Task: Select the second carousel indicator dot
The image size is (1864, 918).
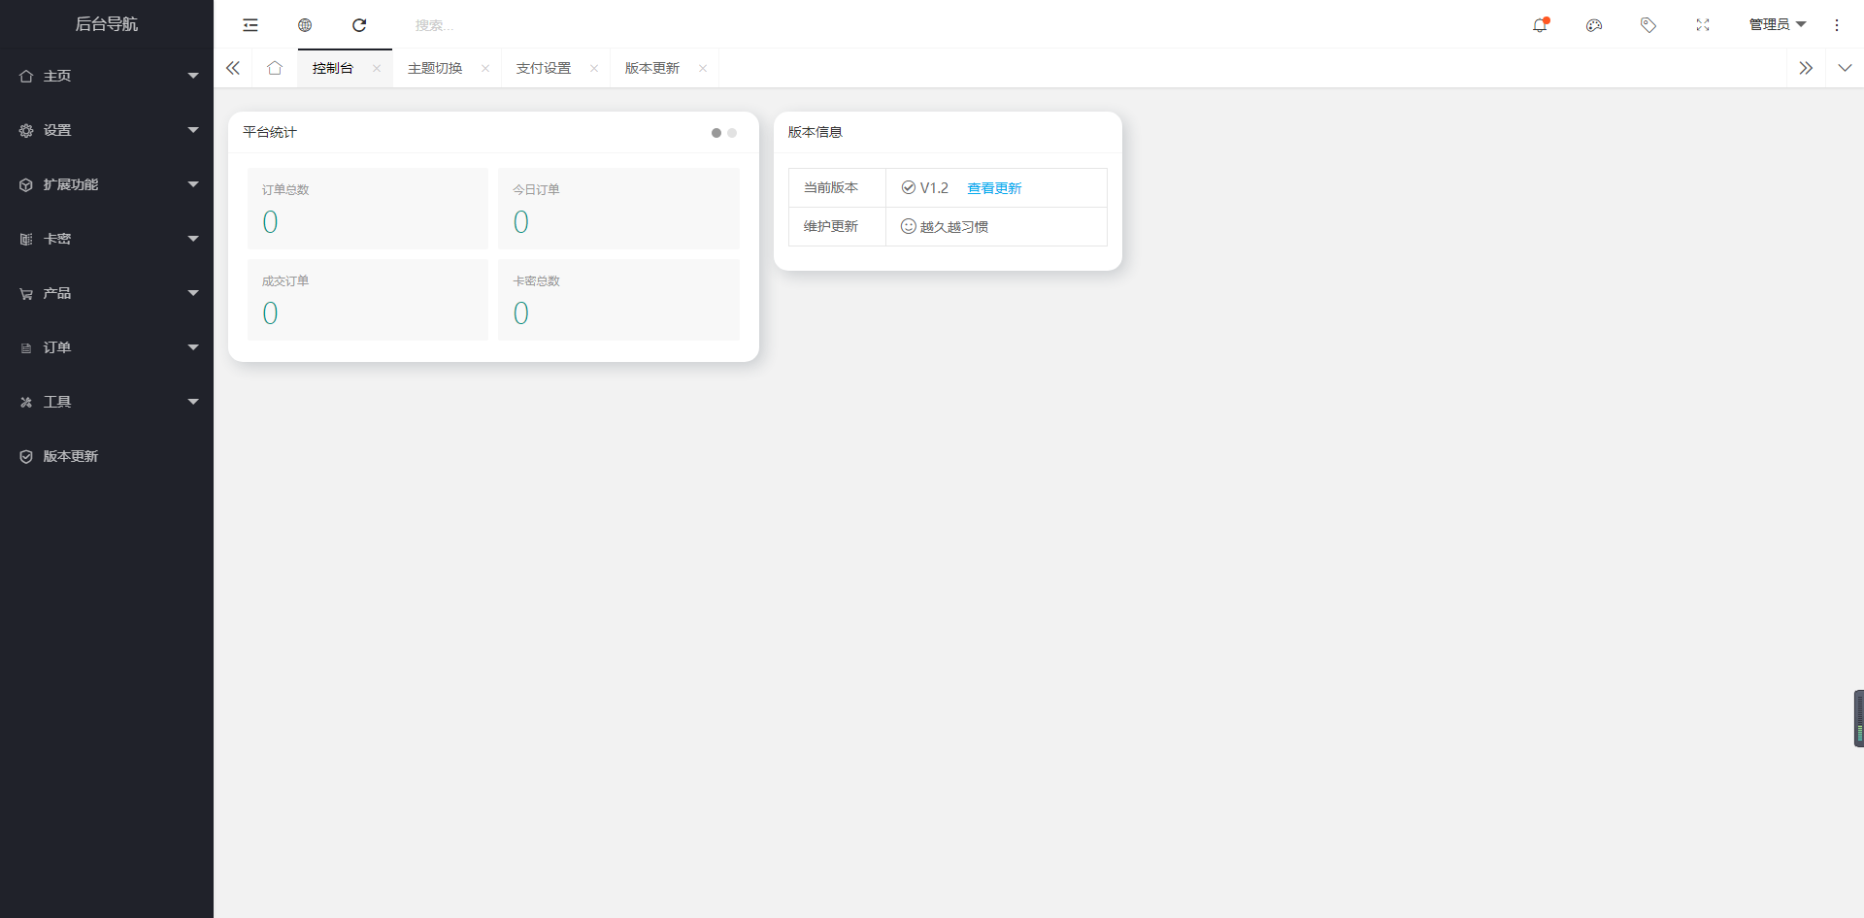Action: pos(732,133)
